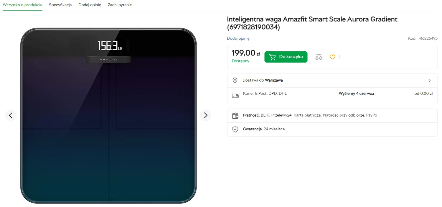The width and height of the screenshot is (442, 207).
Task: Click the delivery truck icon
Action: coord(235,96)
